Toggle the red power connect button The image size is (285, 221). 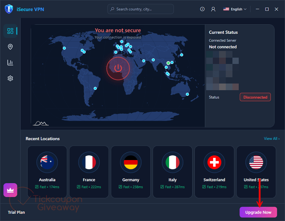[118, 68]
